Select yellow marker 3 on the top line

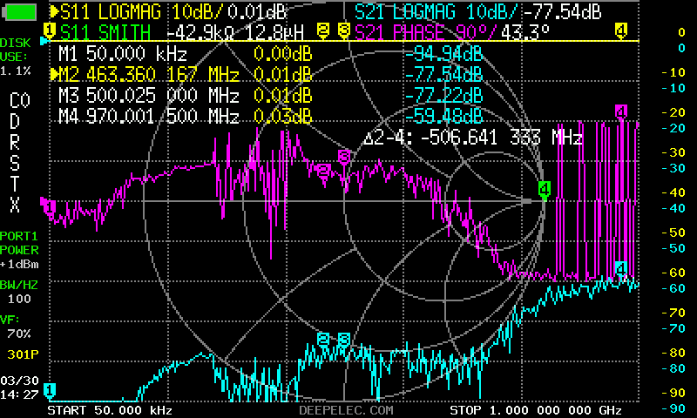coord(343,30)
